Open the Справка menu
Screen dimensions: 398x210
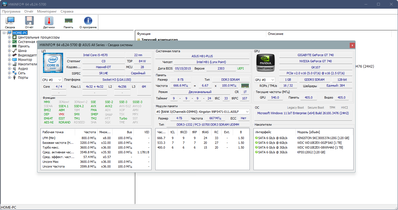[67, 11]
